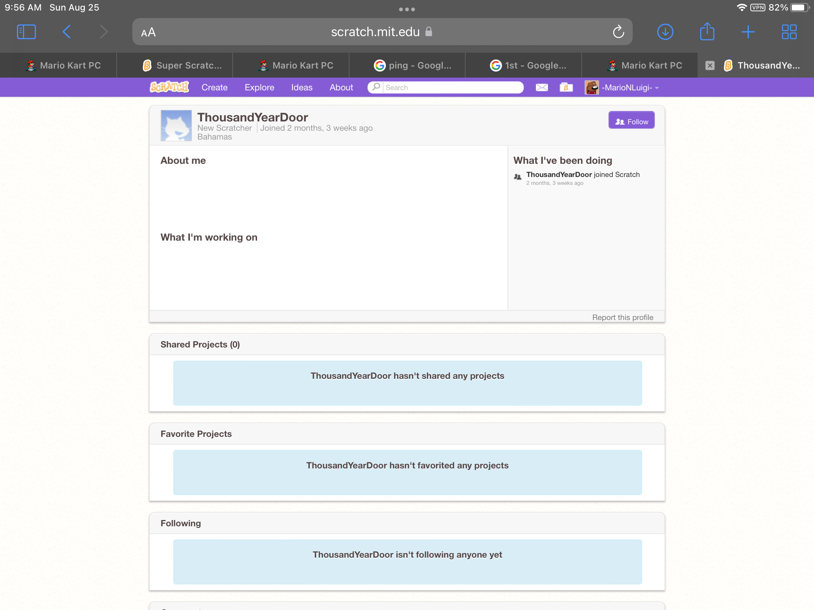Open the Scratch home logo

coord(169,87)
